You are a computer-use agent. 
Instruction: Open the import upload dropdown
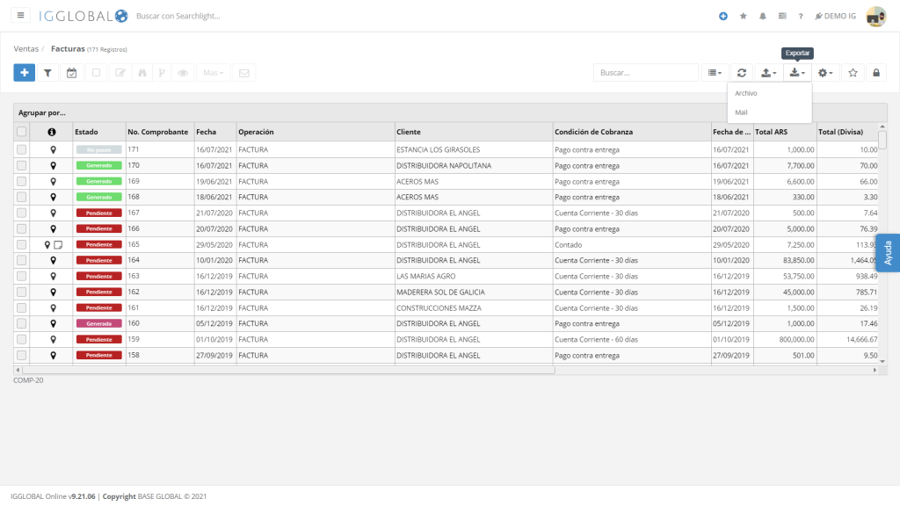[x=768, y=73]
